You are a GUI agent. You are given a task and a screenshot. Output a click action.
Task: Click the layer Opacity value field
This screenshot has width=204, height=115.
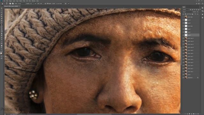(198, 12)
